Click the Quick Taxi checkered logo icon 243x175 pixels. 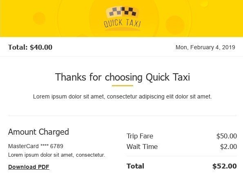pyautogui.click(x=123, y=12)
